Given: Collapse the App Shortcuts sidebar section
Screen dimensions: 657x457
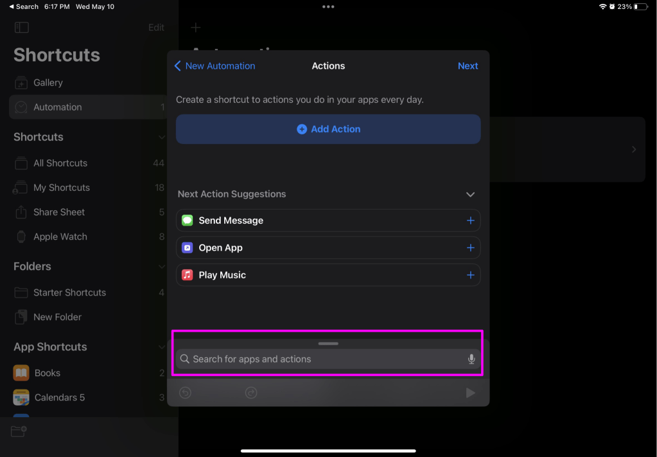Looking at the screenshot, I should [161, 347].
